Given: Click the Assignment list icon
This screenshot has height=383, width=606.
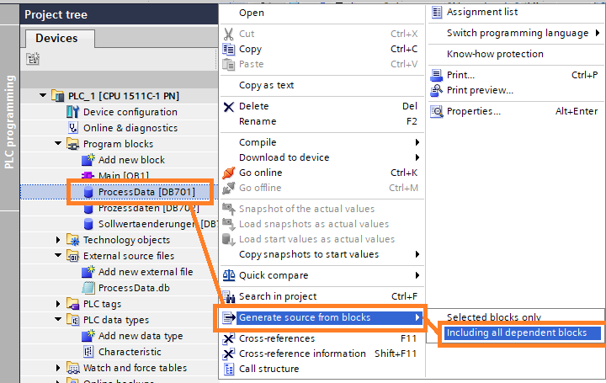Looking at the screenshot, I should (x=436, y=12).
